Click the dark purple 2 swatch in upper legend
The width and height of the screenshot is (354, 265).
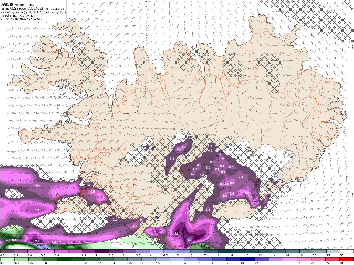point(102,251)
